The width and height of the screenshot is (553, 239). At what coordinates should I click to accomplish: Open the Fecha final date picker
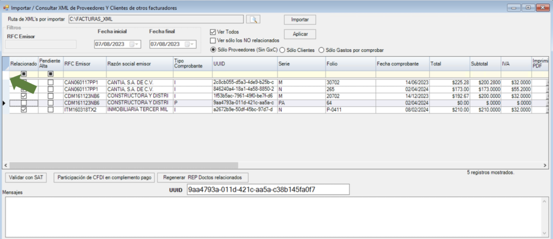pyautogui.click(x=190, y=44)
